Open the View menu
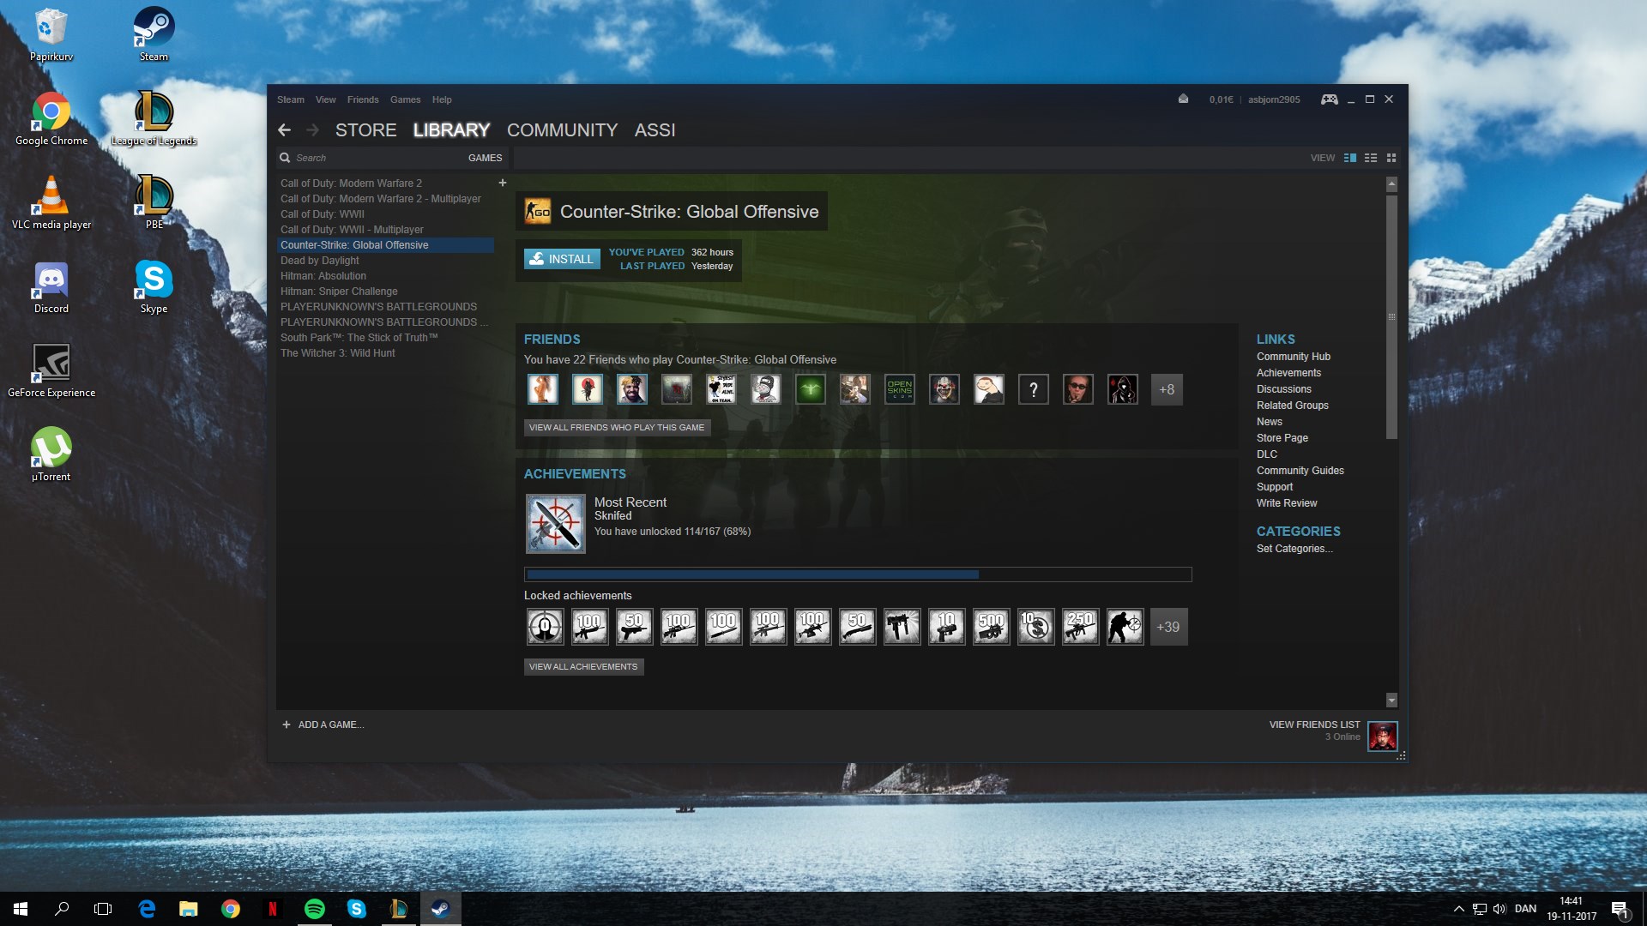The image size is (1647, 926). [326, 99]
